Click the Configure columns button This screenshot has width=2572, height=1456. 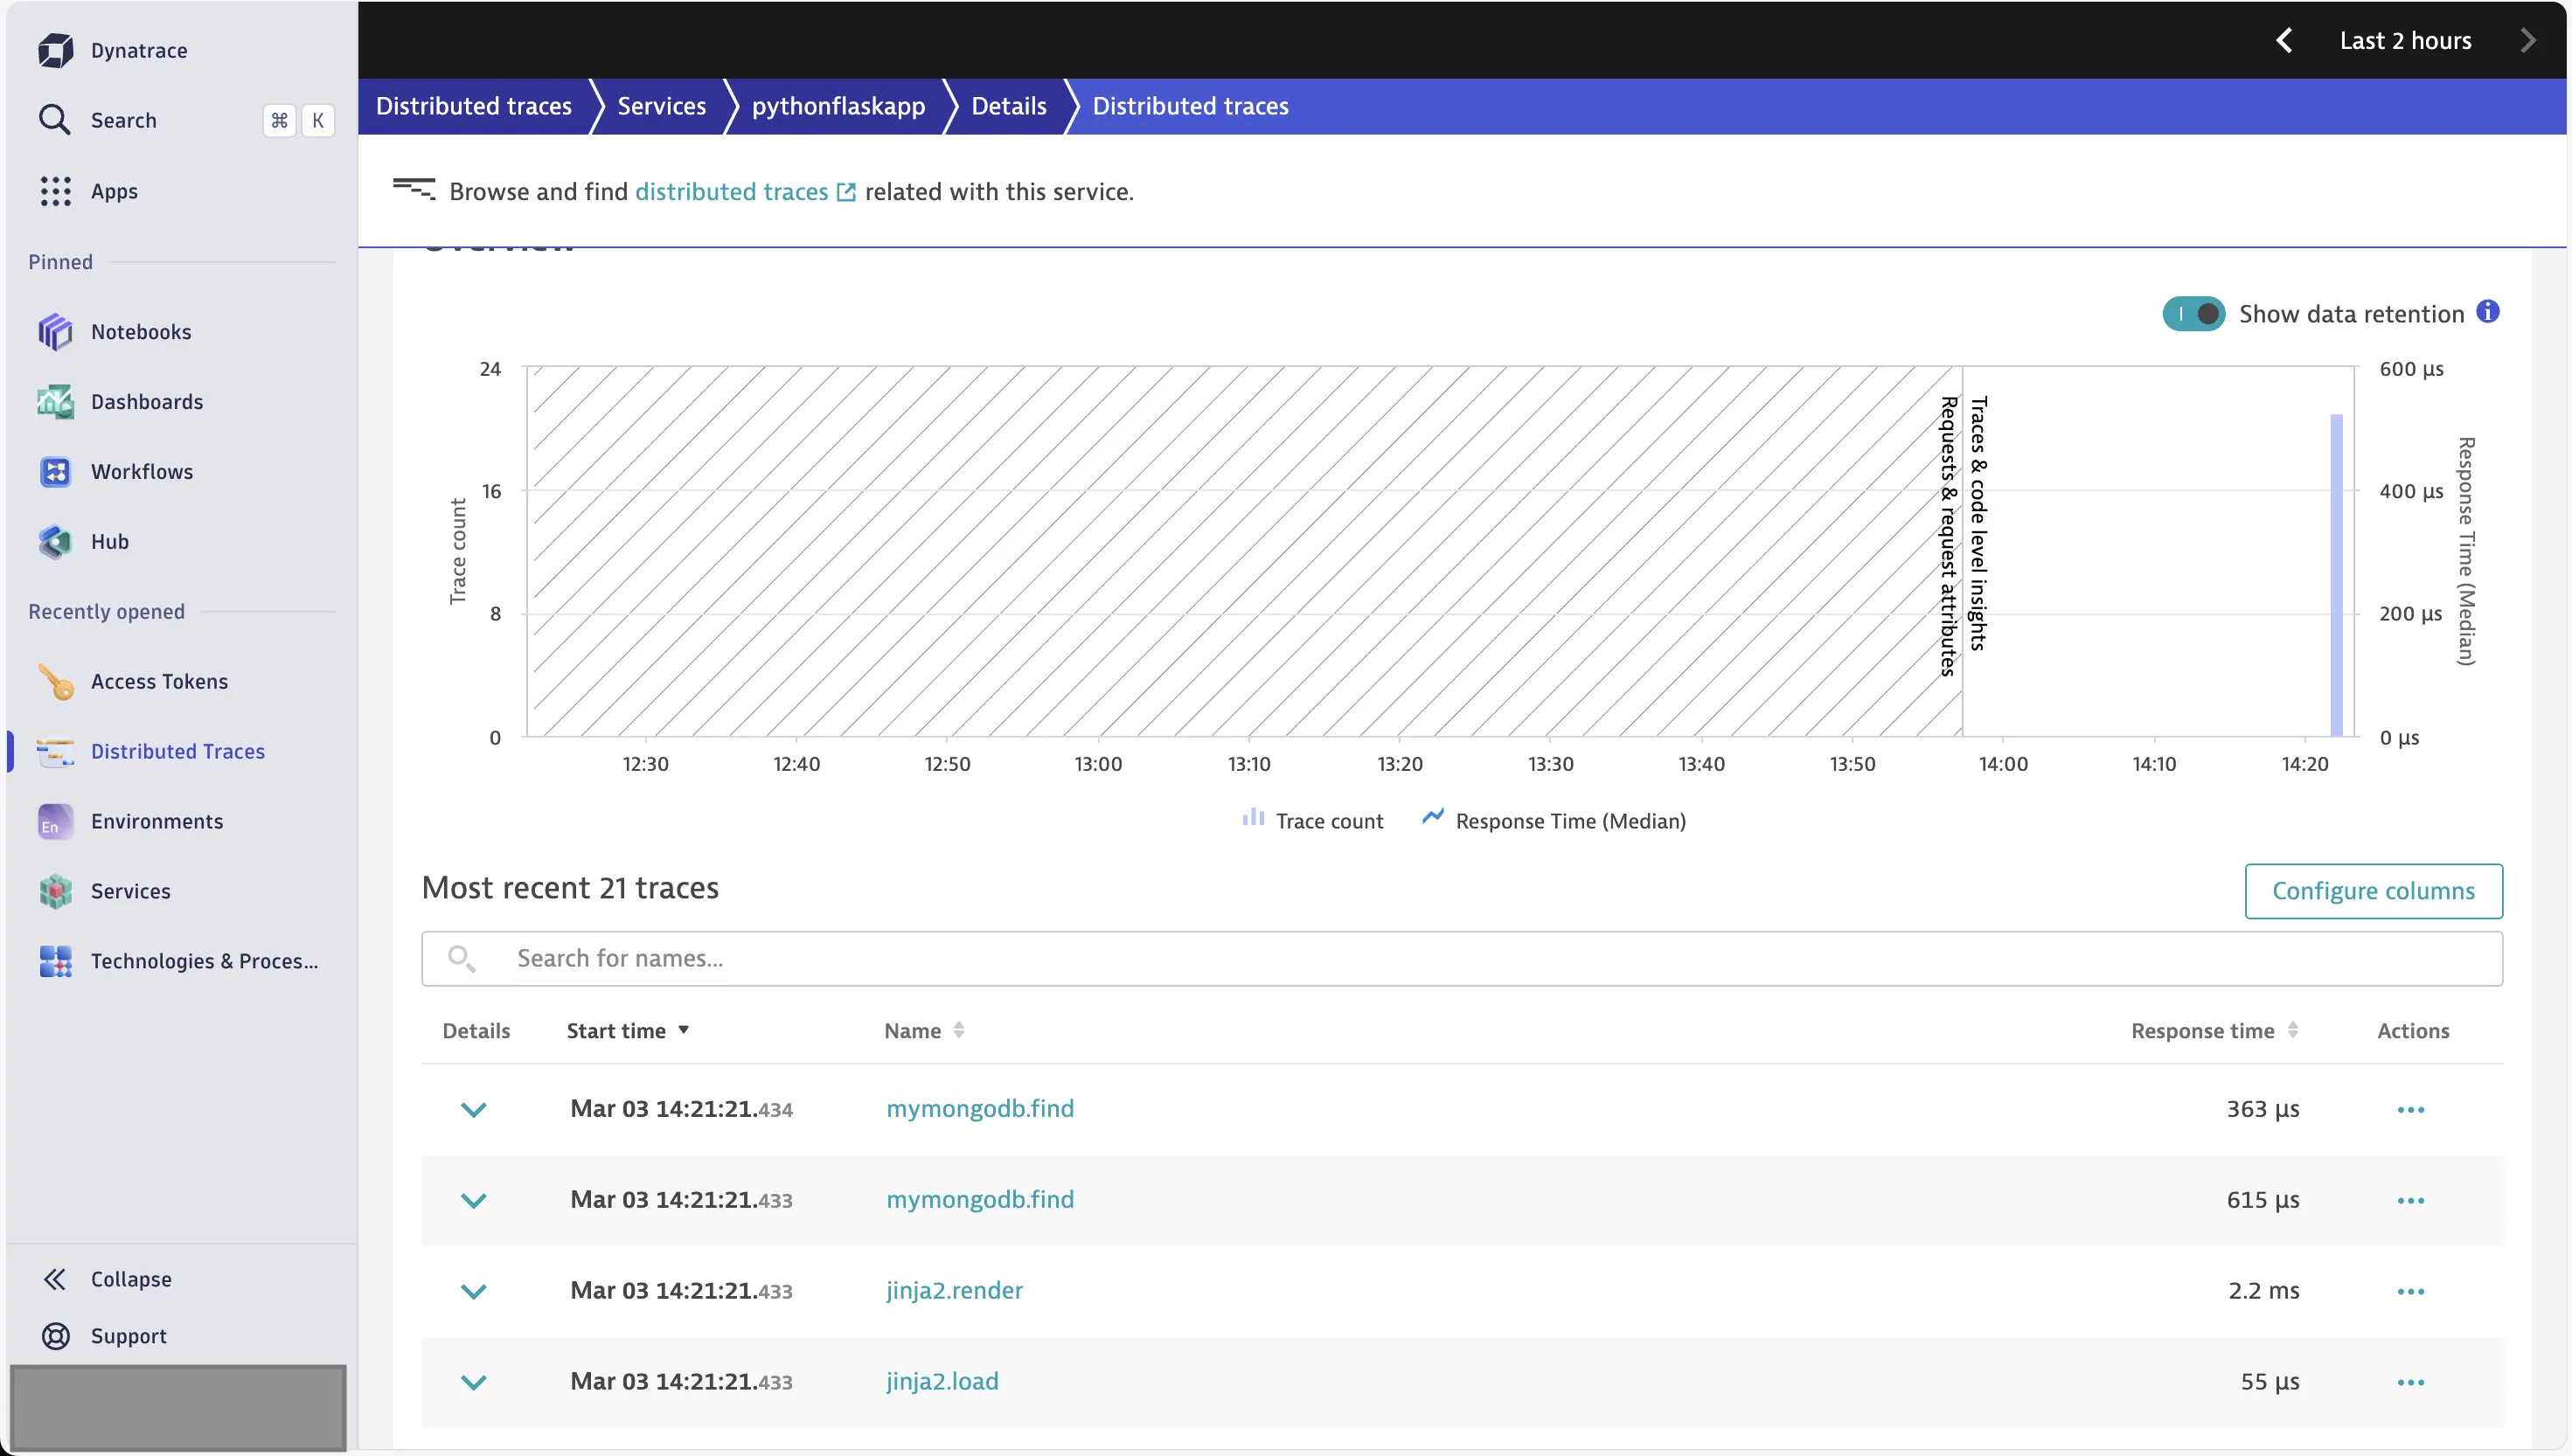(2374, 890)
